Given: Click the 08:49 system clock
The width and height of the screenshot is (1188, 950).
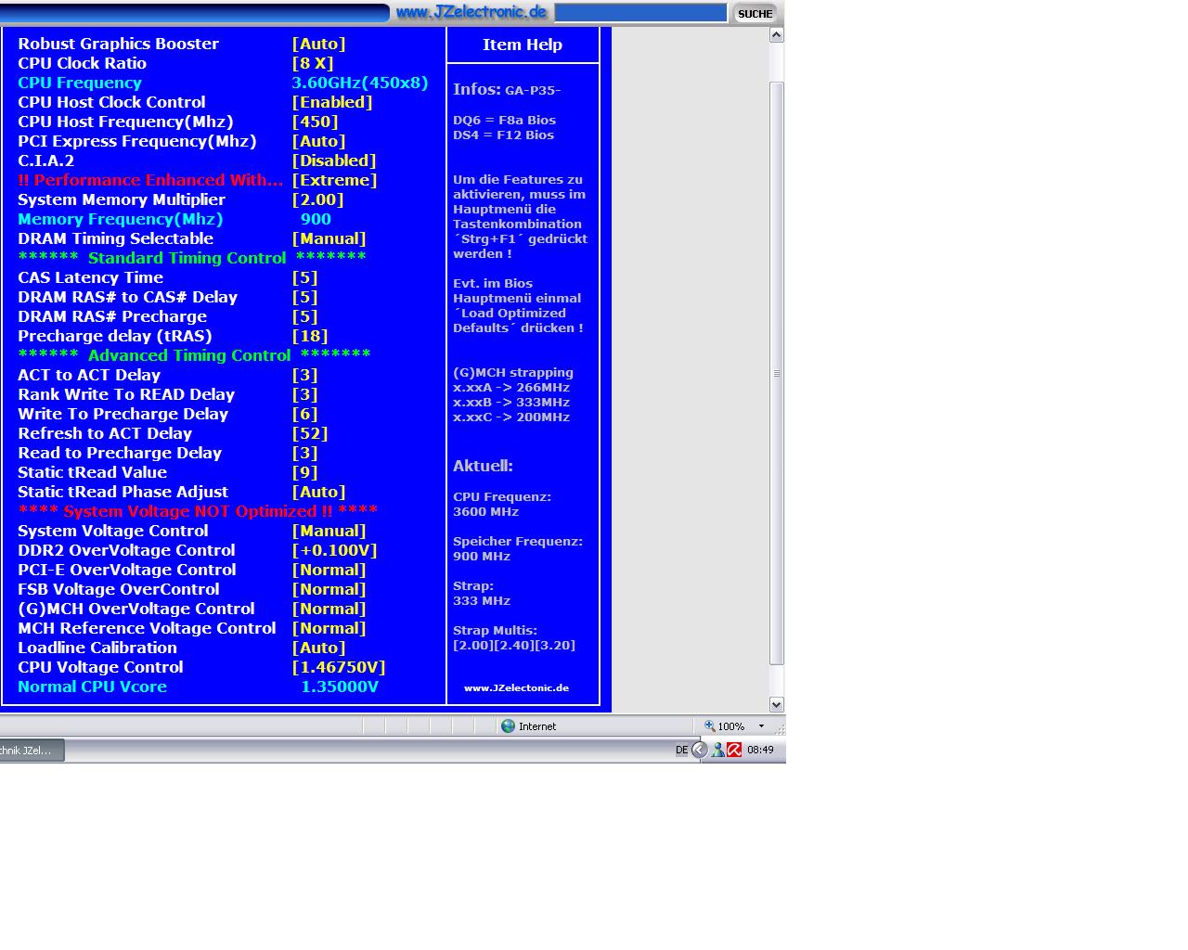Looking at the screenshot, I should (x=760, y=750).
